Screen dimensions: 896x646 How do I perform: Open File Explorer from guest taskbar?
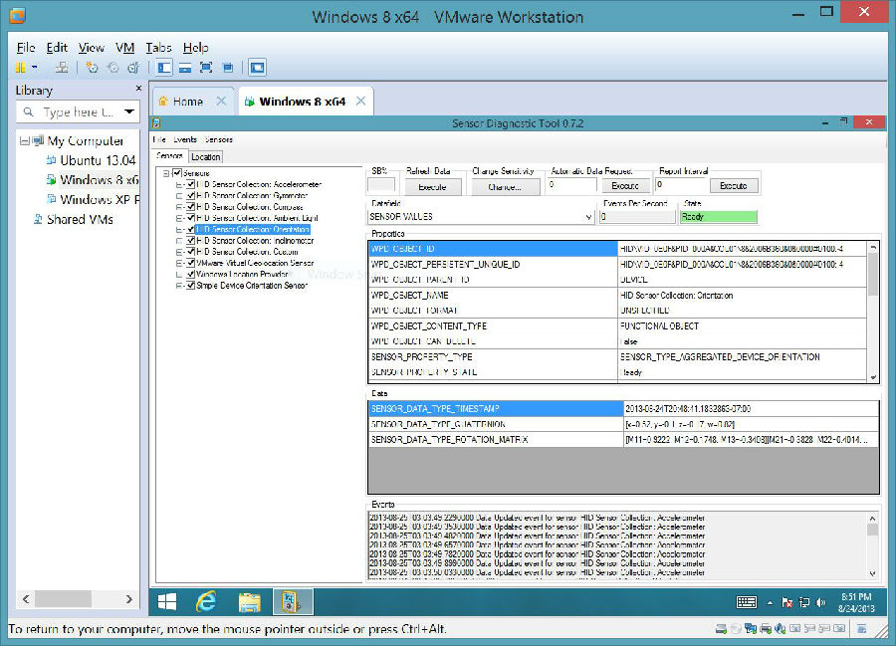249,601
